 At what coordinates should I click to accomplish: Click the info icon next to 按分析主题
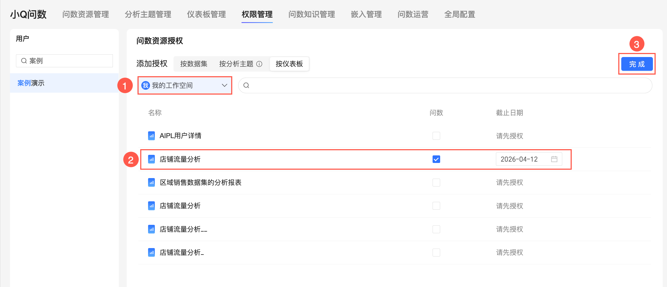pyautogui.click(x=259, y=64)
